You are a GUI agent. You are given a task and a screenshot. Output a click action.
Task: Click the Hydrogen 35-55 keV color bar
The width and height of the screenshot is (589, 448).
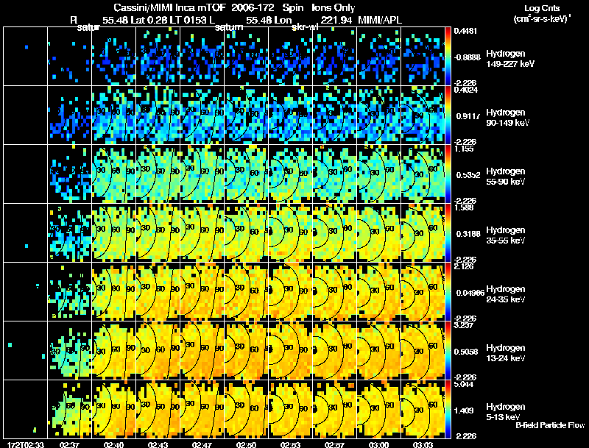pos(448,233)
